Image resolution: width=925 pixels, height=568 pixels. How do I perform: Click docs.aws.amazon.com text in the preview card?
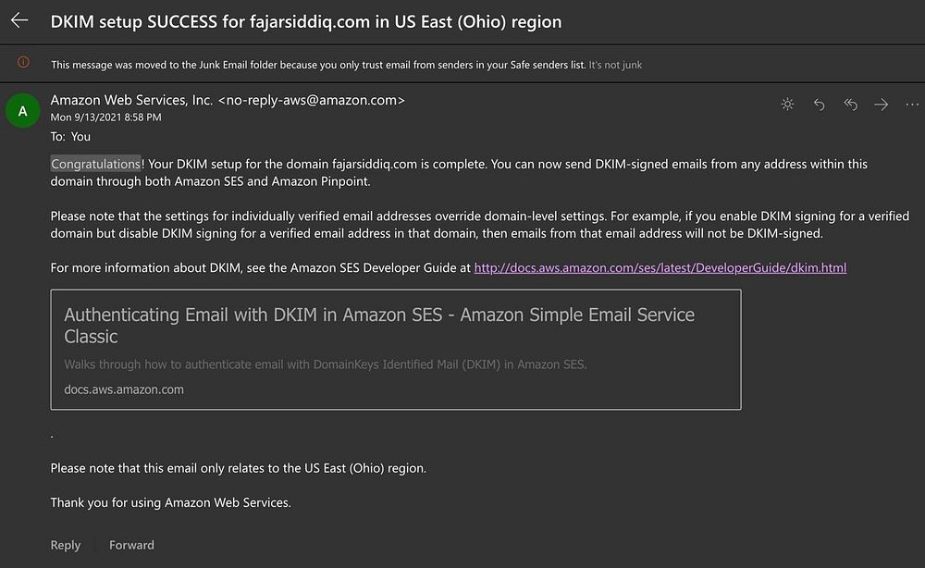pos(124,389)
